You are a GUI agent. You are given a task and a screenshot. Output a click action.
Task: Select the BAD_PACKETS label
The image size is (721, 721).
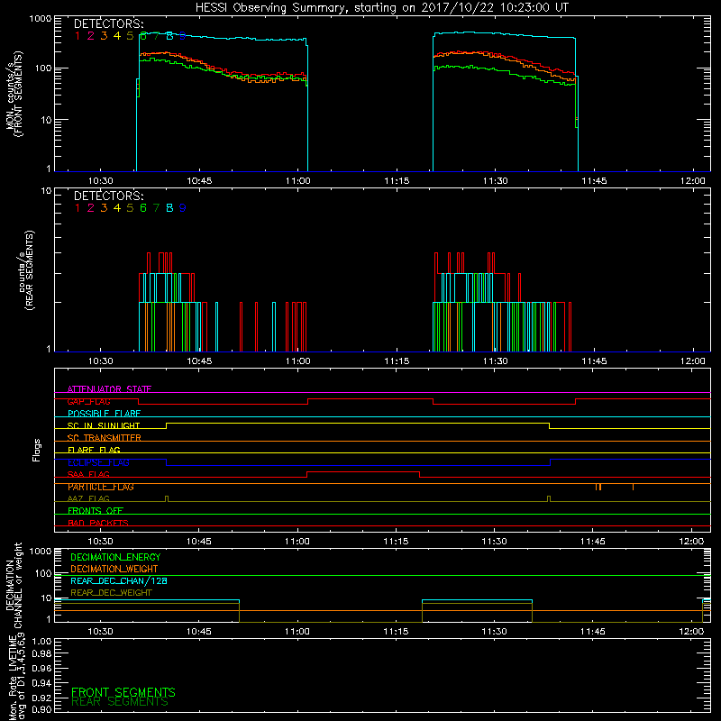98,524
